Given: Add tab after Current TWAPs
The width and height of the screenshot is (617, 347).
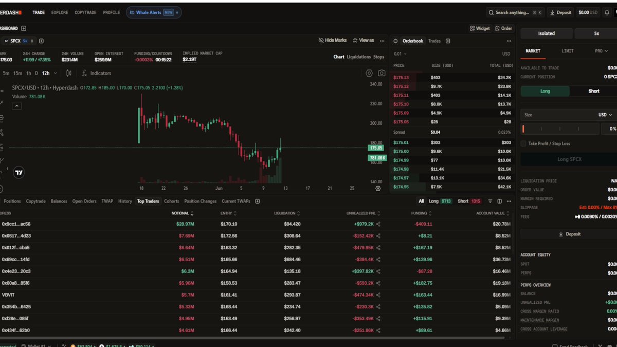Looking at the screenshot, I should (258, 201).
